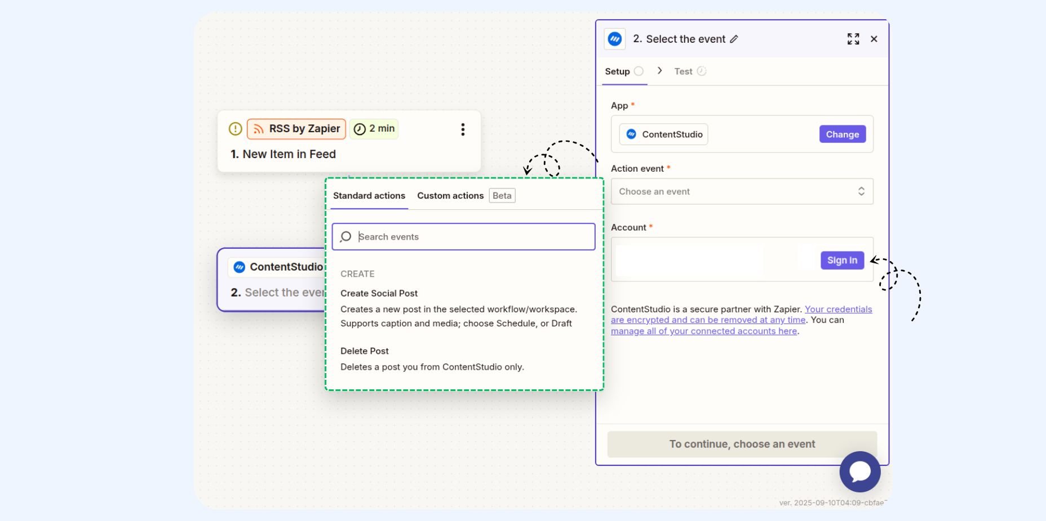Close the Select the event panel
Screen dimensions: 1046x521
click(x=874, y=39)
